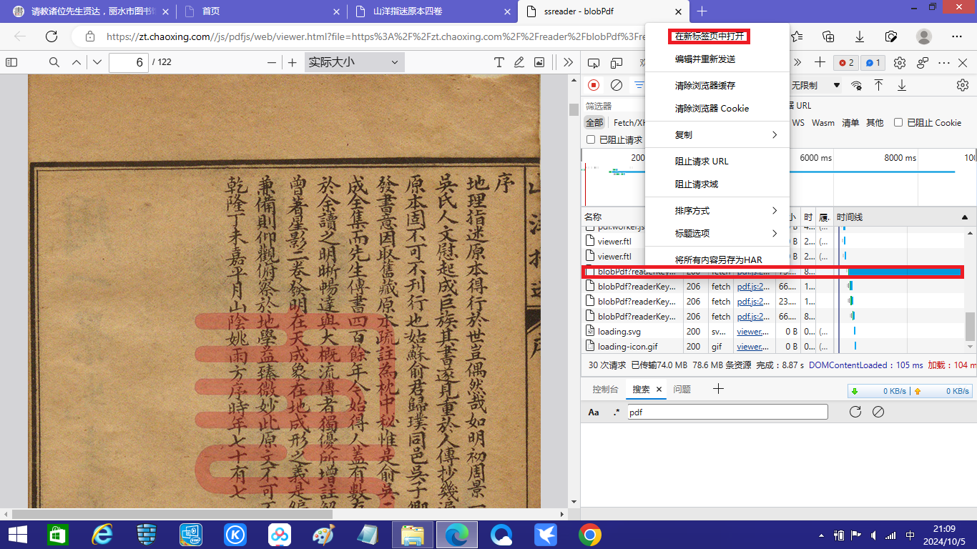
Task: Filter requests by Wasm type
Action: tap(823, 122)
